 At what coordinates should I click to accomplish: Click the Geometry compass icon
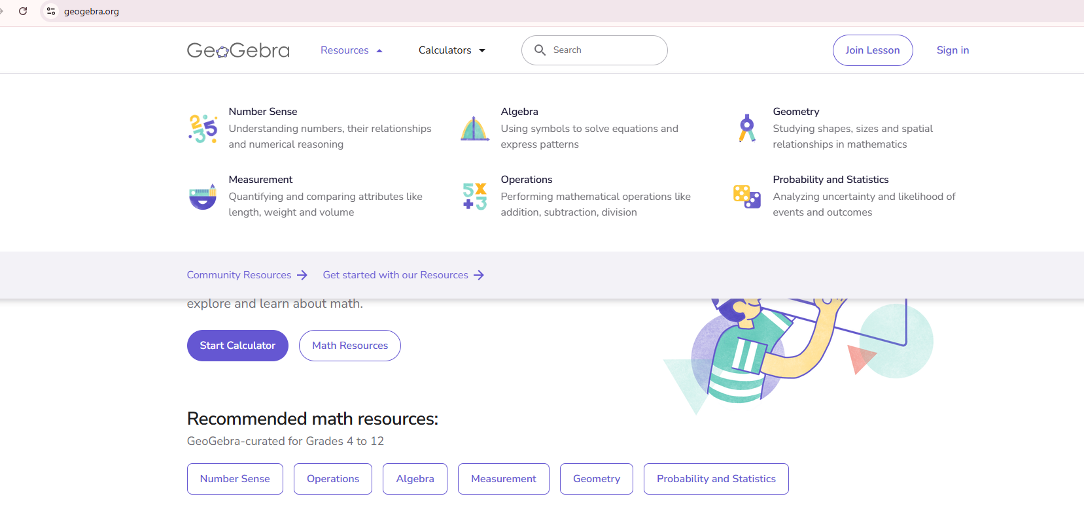[x=746, y=128]
